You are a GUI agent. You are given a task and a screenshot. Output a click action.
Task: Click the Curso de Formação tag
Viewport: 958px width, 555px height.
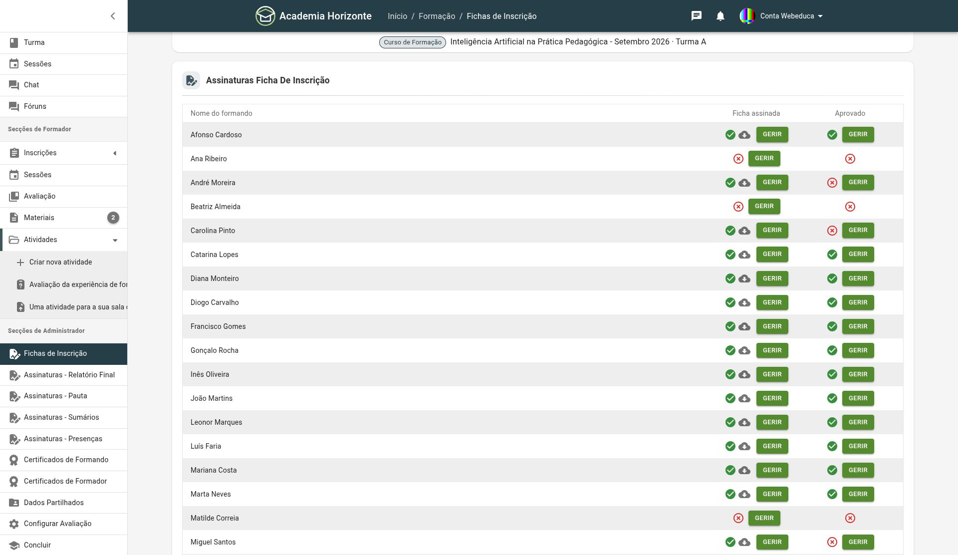tap(413, 42)
